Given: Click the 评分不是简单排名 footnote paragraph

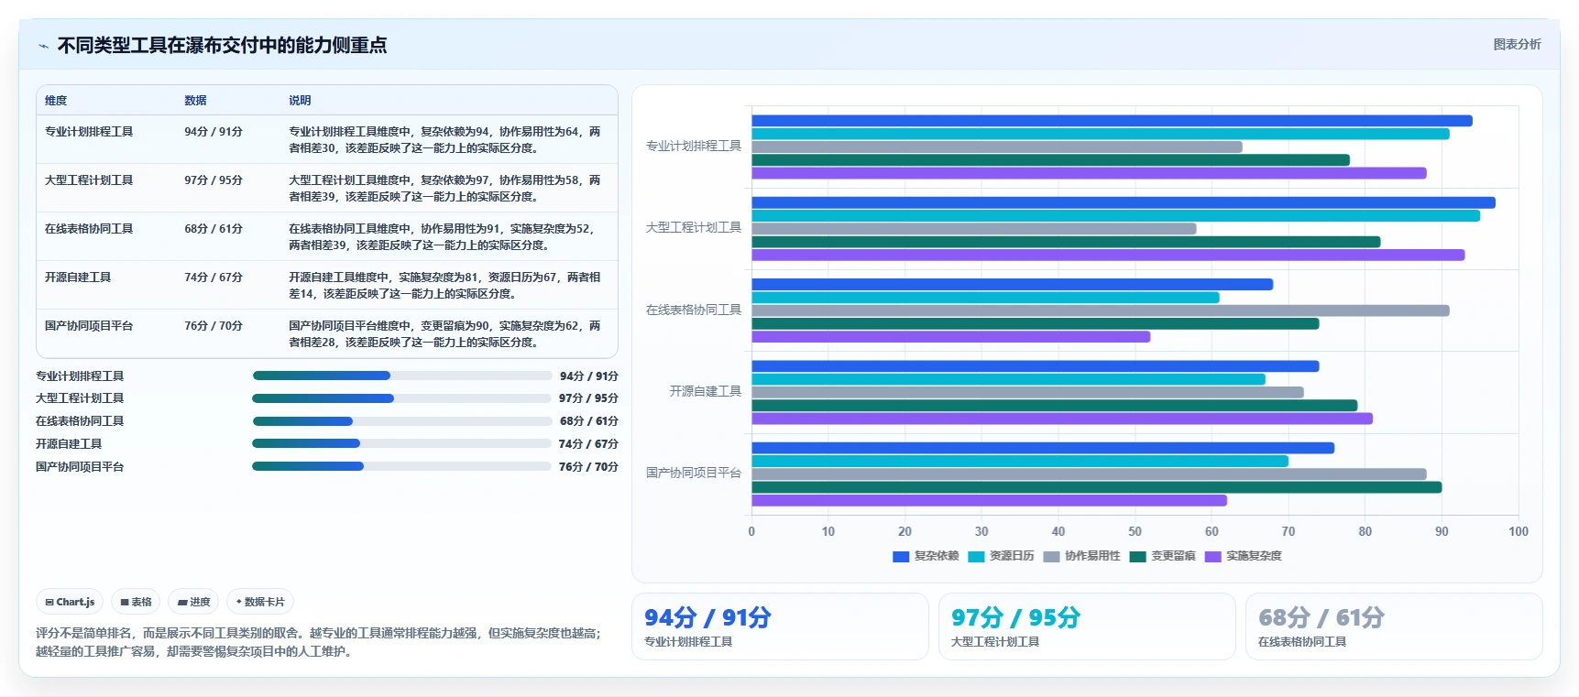Looking at the screenshot, I should pyautogui.click(x=319, y=642).
